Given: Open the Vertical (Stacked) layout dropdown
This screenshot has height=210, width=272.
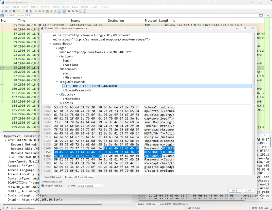Looking at the screenshot, I should [90, 186].
